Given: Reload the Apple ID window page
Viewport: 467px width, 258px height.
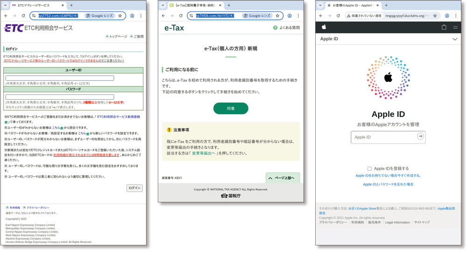Looking at the screenshot, I should coord(338,16).
